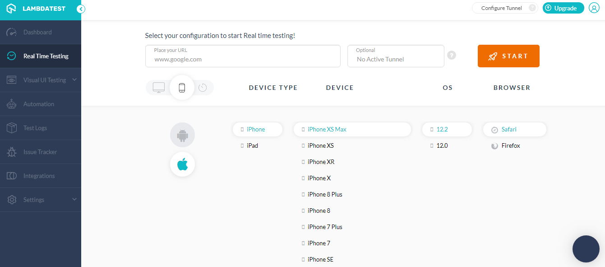Collapse the LambdaTest sidebar
This screenshot has height=267, width=605.
[x=81, y=9]
